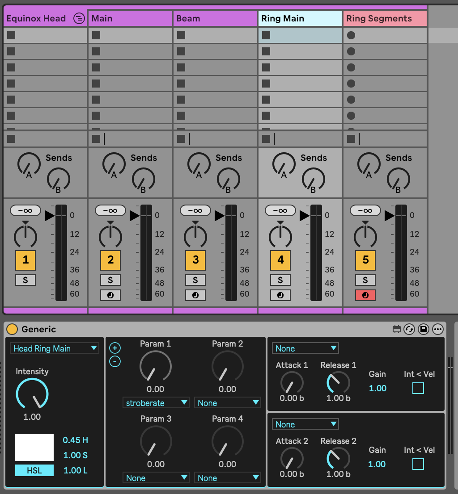458x494 pixels.
Task: Toggle track 3 activator on Beam
Action: tap(195, 260)
